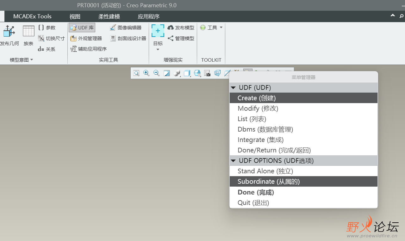Switch to the 柔性建模 tab
This screenshot has height=241, width=405.
(109, 16)
